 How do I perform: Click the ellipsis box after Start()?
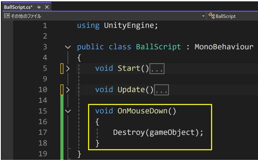click(157, 68)
